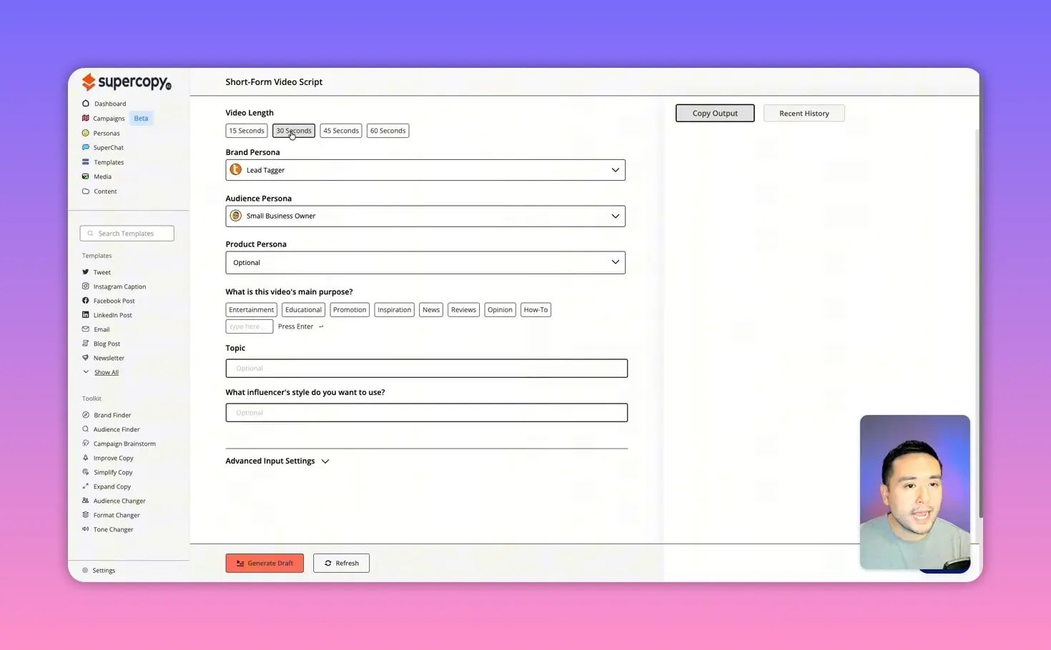
Task: Open the Brand Finder toolkit
Action: pos(112,414)
